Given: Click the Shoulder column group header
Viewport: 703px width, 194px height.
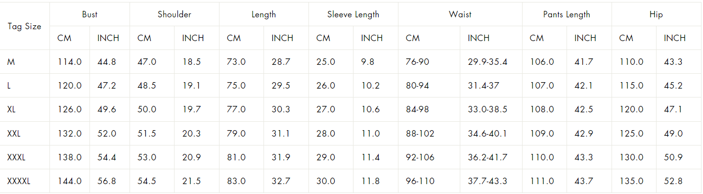Looking at the screenshot, I should click(x=175, y=14).
